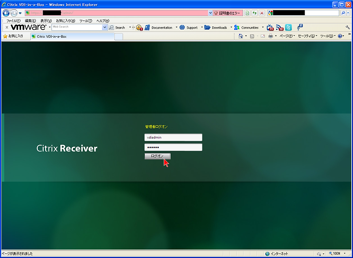Open Downloads folder button on VMware toolbar
The height and width of the screenshot is (258, 353).
[216, 27]
